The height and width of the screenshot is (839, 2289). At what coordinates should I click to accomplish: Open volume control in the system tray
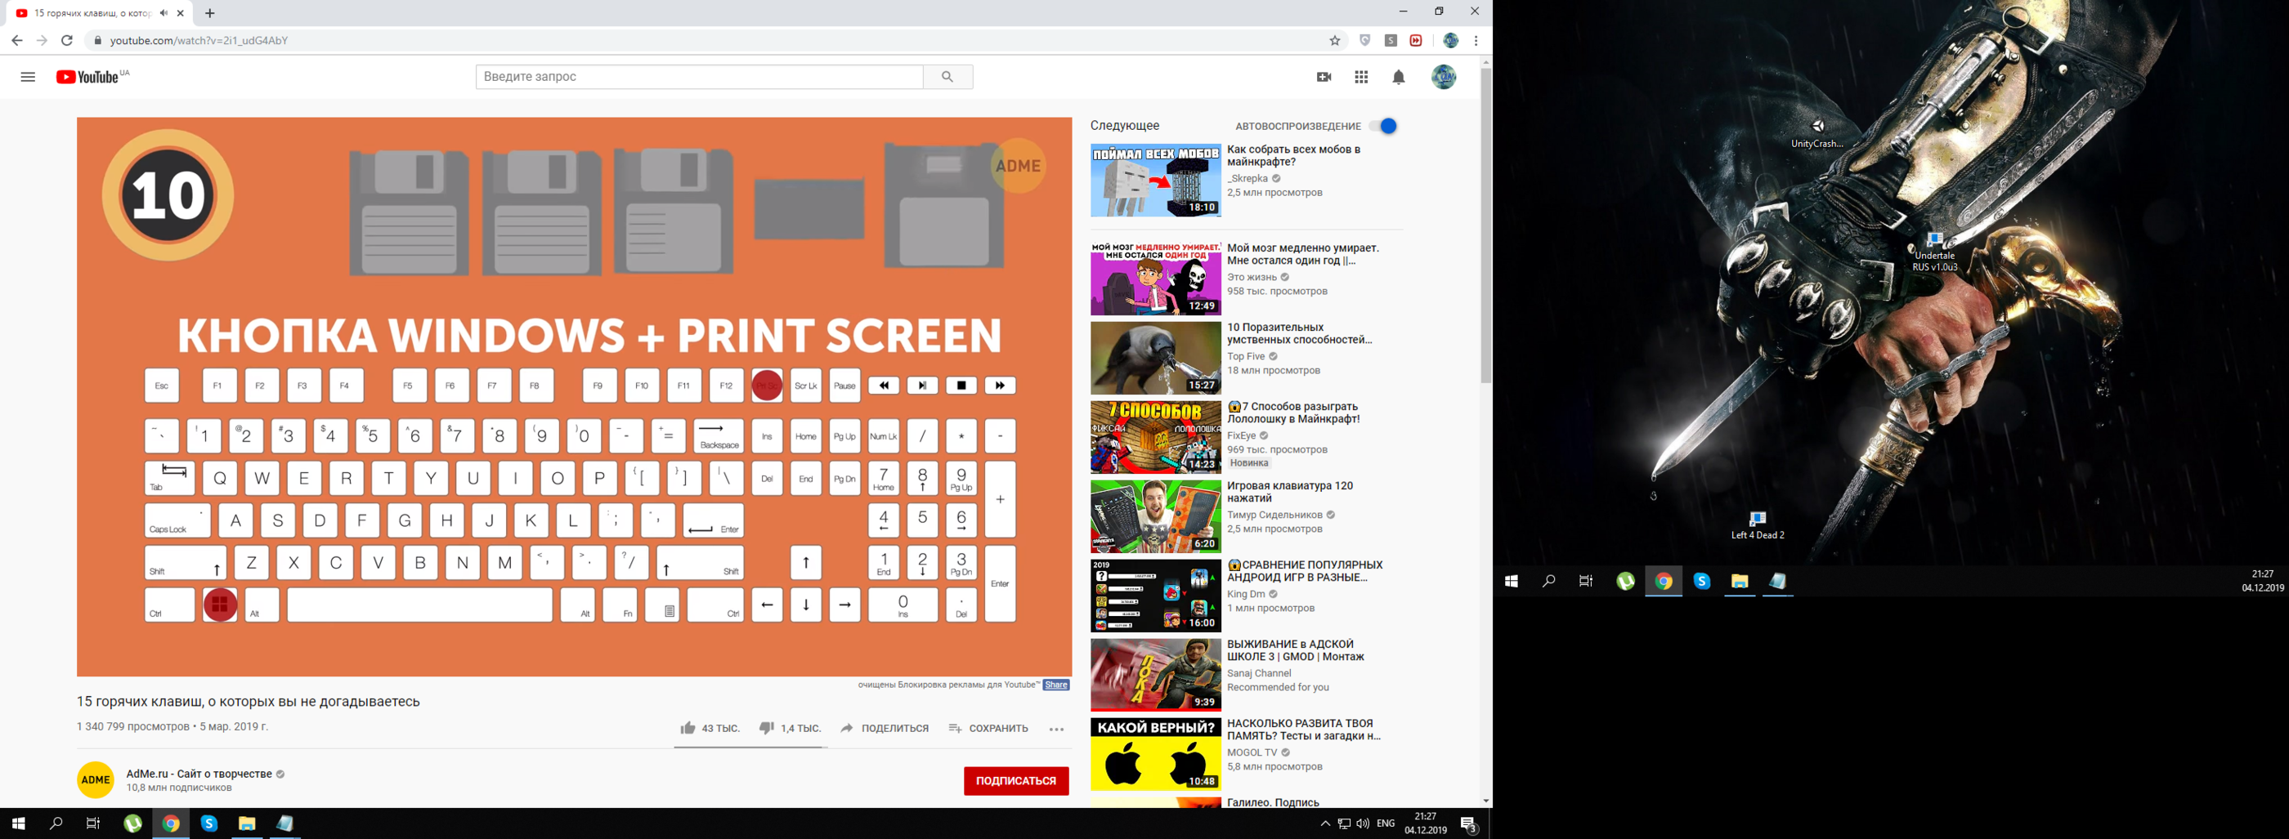pyautogui.click(x=1363, y=824)
